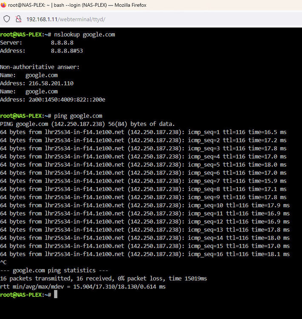Click the ping reply line with icmp_seq=10
Image resolution: width=302 pixels, height=319 pixels.
pyautogui.click(x=145, y=205)
